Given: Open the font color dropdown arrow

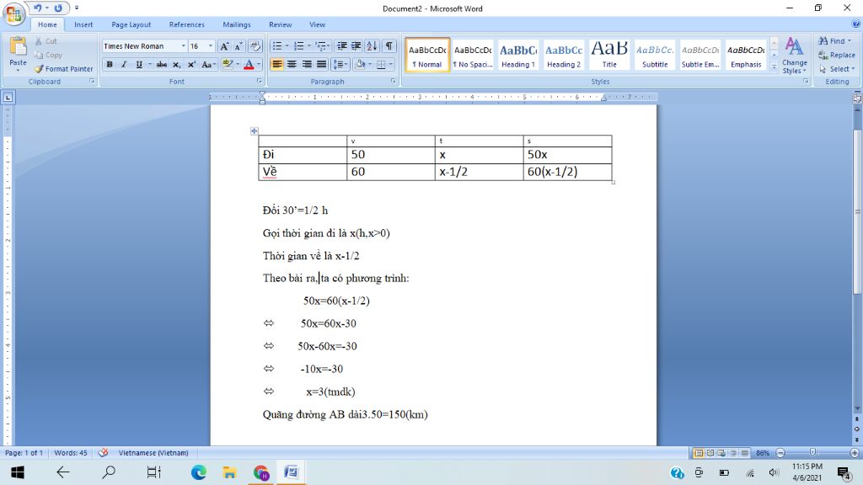Looking at the screenshot, I should click(259, 64).
